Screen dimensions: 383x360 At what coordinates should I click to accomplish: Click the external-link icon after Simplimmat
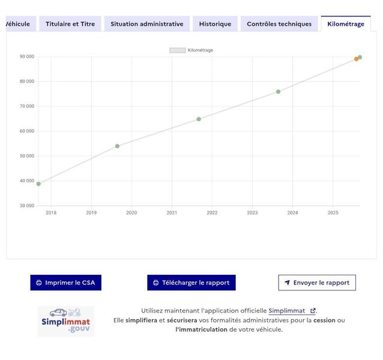[313, 311]
